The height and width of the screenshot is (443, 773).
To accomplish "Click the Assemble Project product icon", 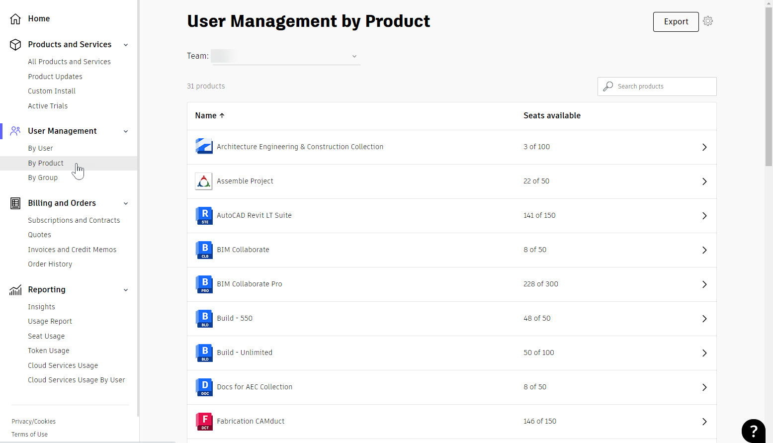I will tap(204, 181).
